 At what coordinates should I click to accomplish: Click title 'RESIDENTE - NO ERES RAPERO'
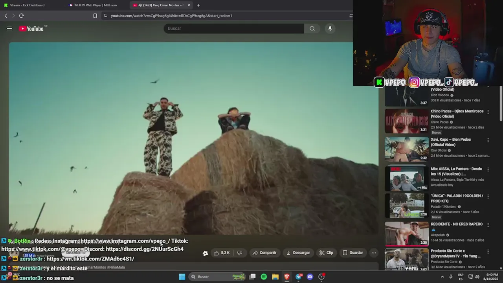coord(457,224)
